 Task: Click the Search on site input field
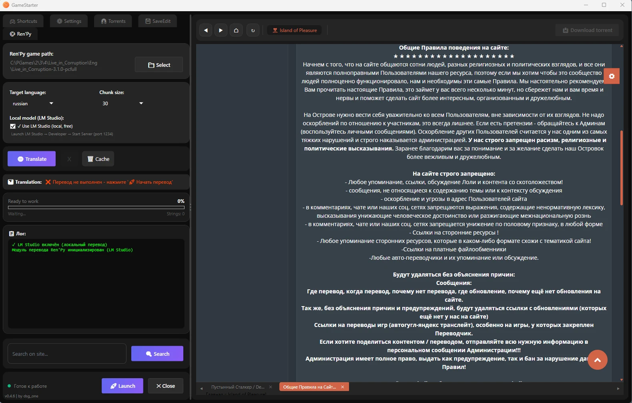tap(67, 354)
